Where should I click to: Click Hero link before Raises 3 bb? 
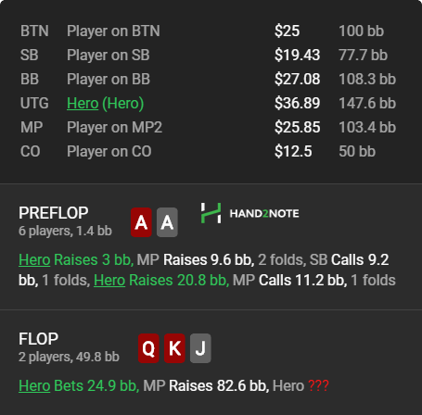point(34,259)
